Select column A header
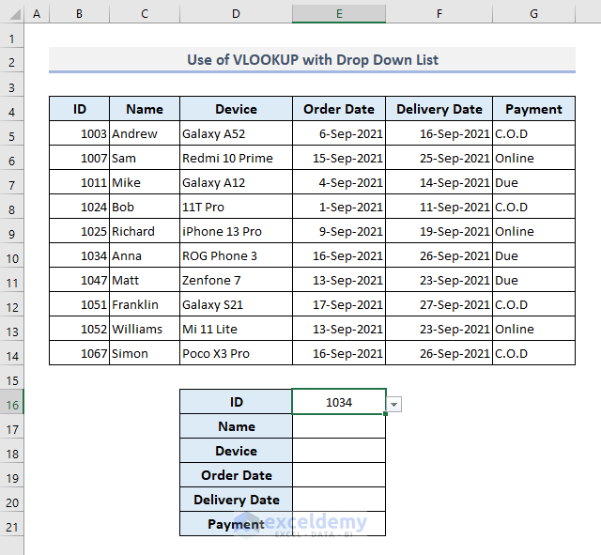The width and height of the screenshot is (601, 555). point(37,14)
